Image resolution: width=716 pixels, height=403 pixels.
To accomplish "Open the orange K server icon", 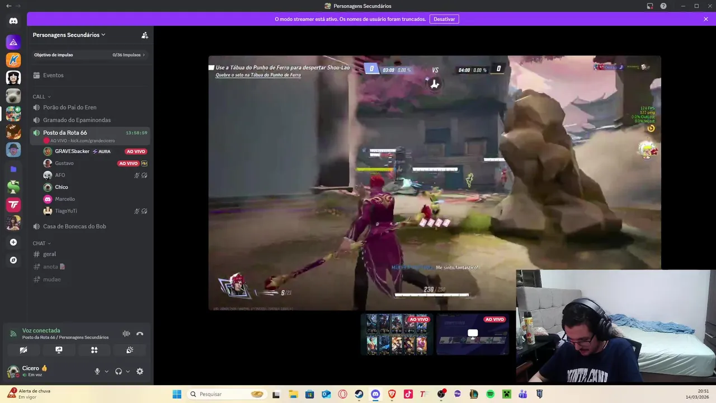I will 13,60.
